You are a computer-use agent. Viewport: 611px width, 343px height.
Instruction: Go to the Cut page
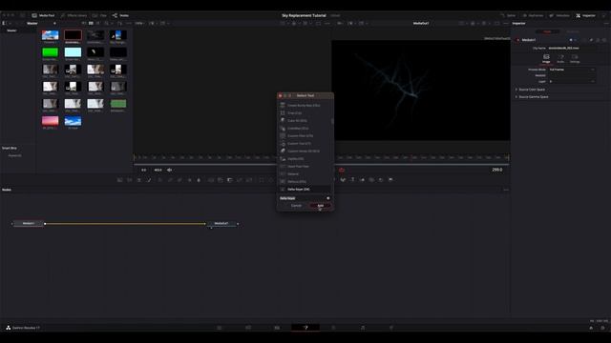coord(248,328)
